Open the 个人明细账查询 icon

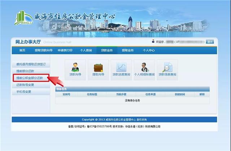[144, 70]
